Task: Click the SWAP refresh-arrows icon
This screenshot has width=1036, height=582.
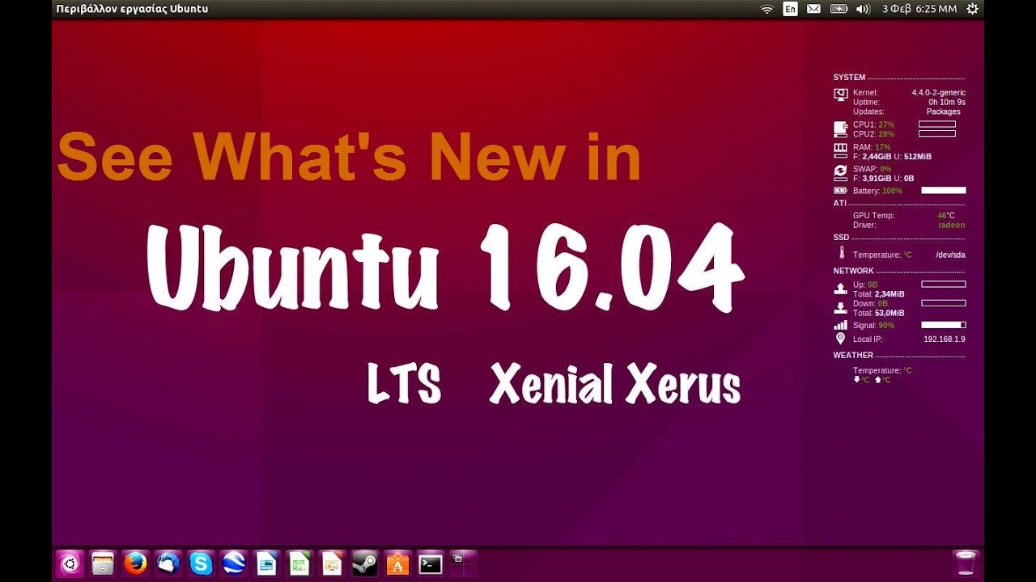Action: pos(840,171)
